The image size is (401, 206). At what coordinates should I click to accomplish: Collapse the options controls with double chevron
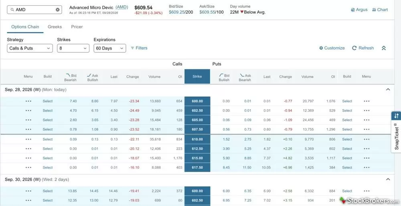384,48
